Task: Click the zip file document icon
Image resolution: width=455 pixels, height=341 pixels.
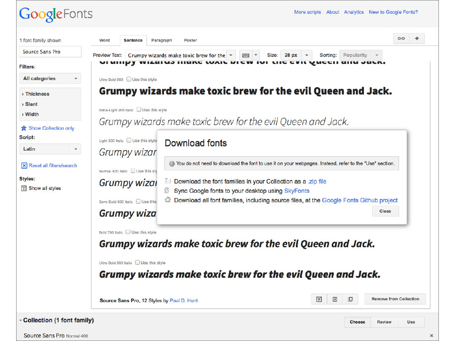Action: pyautogui.click(x=167, y=181)
